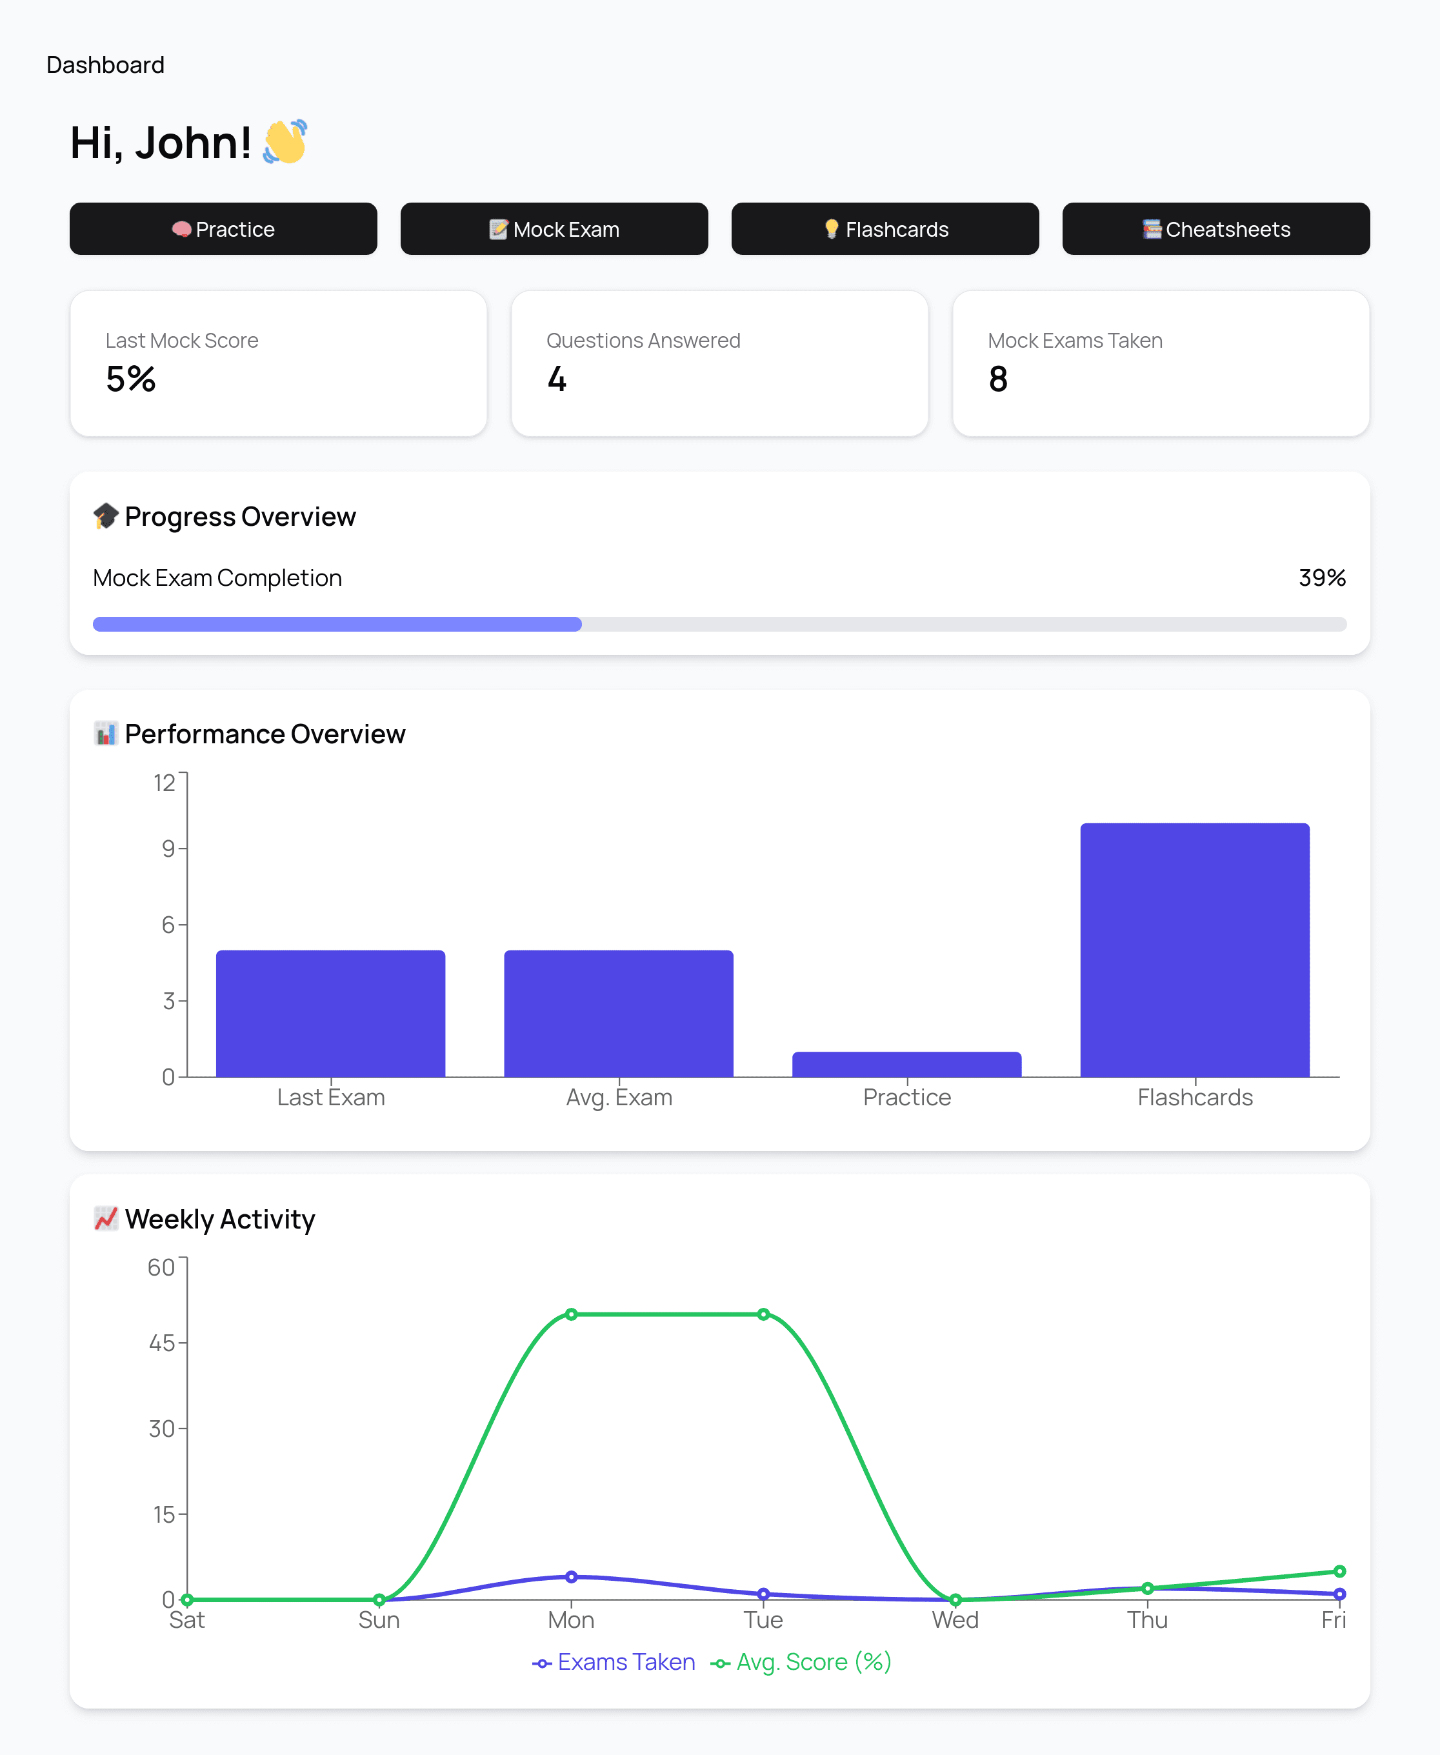The height and width of the screenshot is (1755, 1440).
Task: Click the memo icon on the Mock Exam button
Action: (x=499, y=229)
